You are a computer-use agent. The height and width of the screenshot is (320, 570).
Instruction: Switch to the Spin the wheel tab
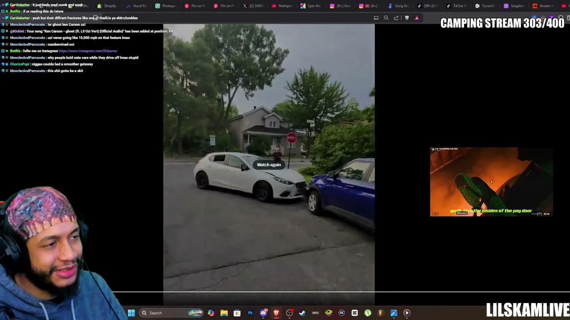point(311,6)
